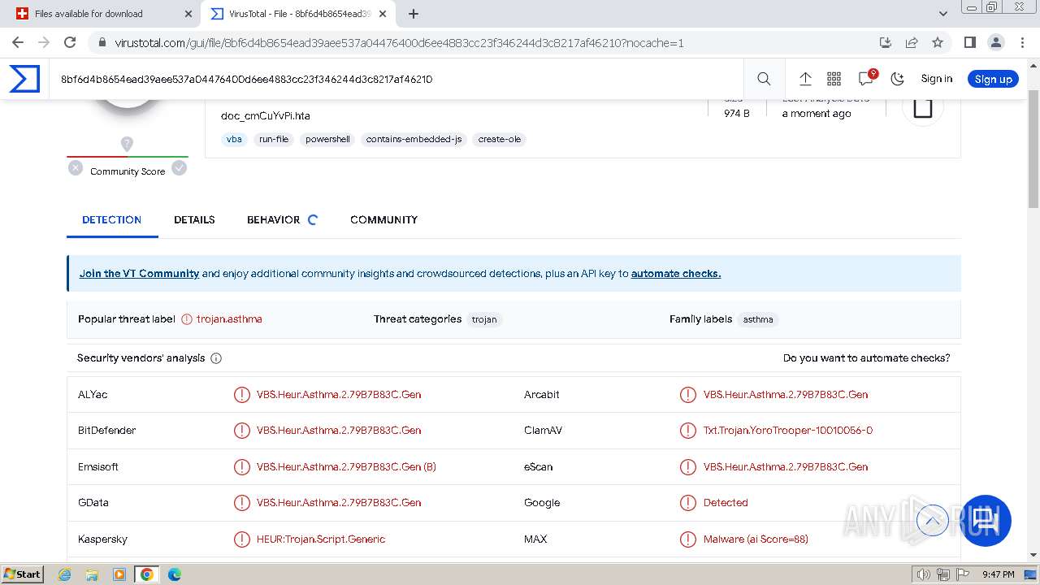Click the search magnifier icon
Viewport: 1040px width, 585px height.
click(764, 79)
